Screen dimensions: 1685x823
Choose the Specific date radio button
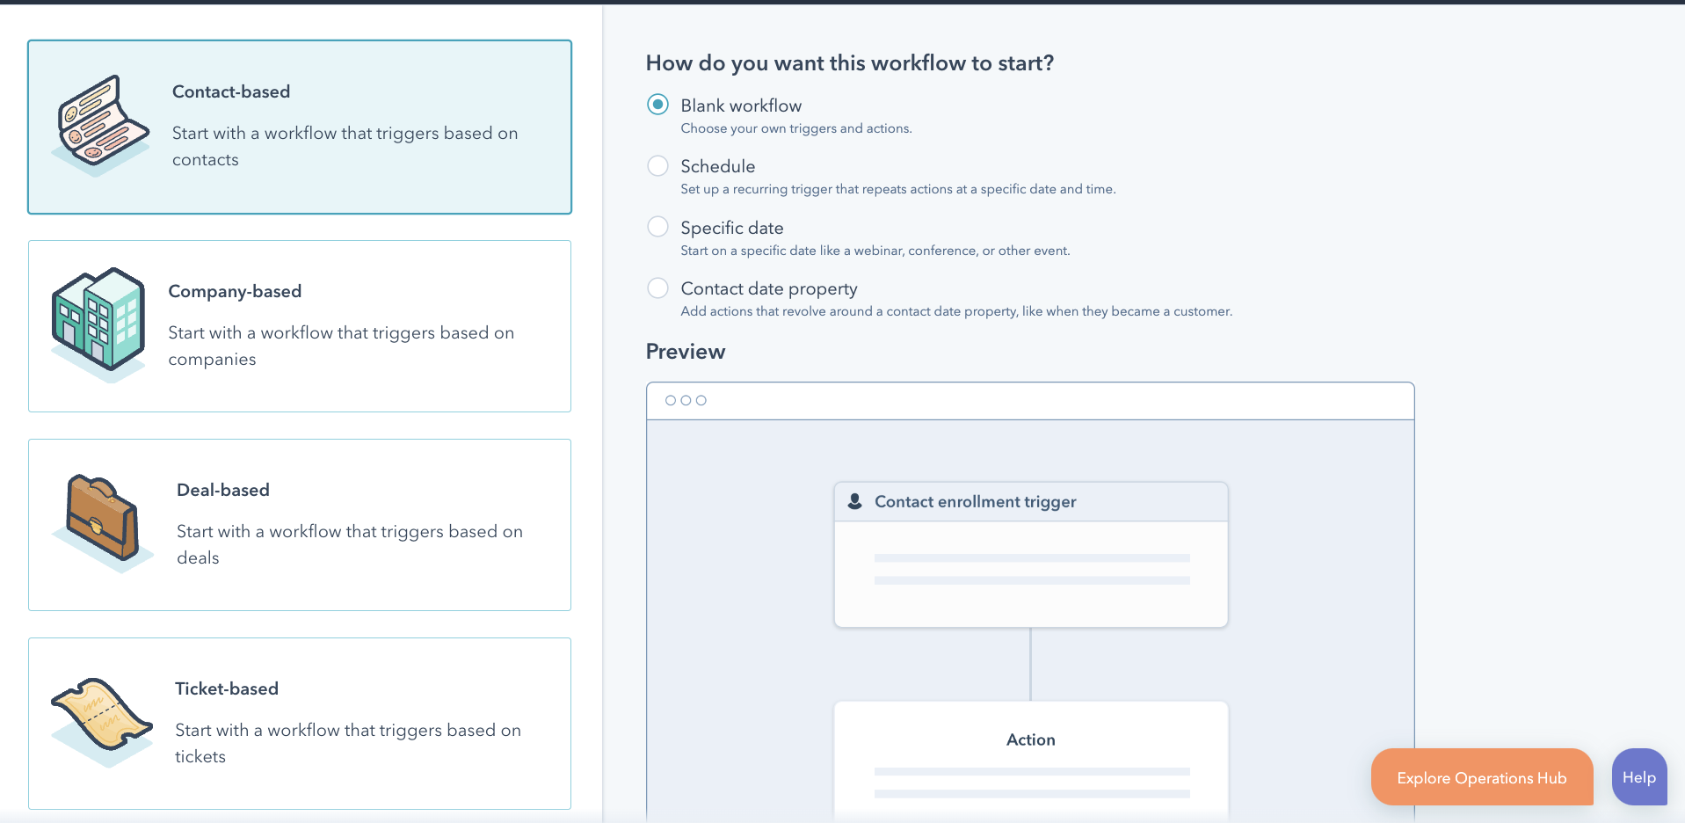click(657, 226)
